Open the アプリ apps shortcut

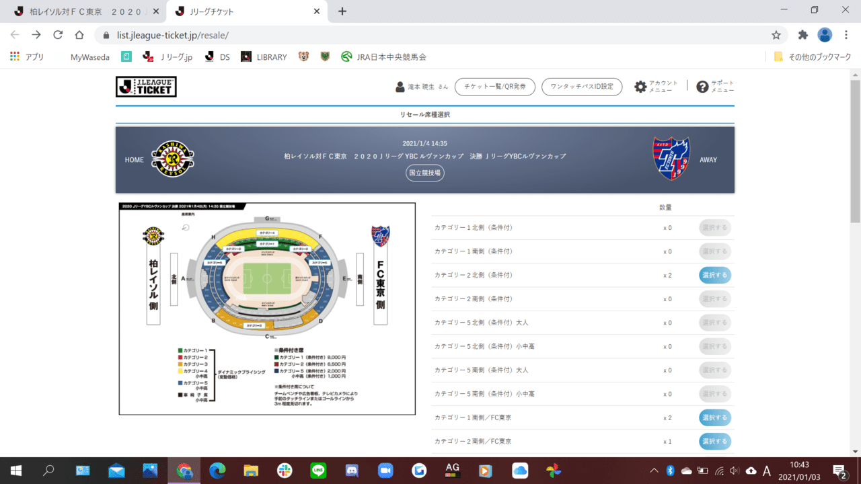pos(27,57)
